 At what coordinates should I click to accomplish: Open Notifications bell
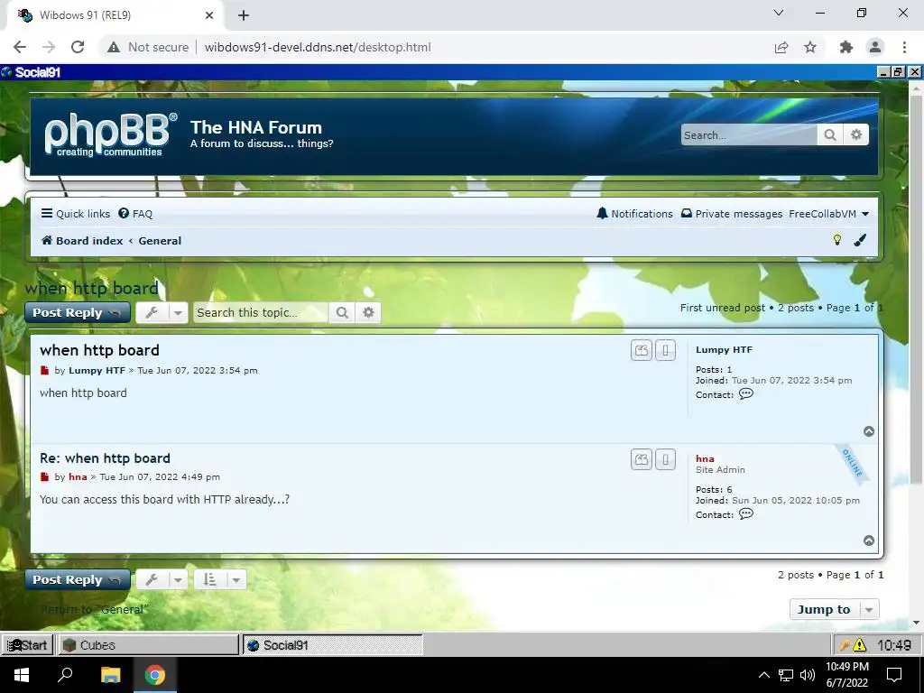click(634, 213)
